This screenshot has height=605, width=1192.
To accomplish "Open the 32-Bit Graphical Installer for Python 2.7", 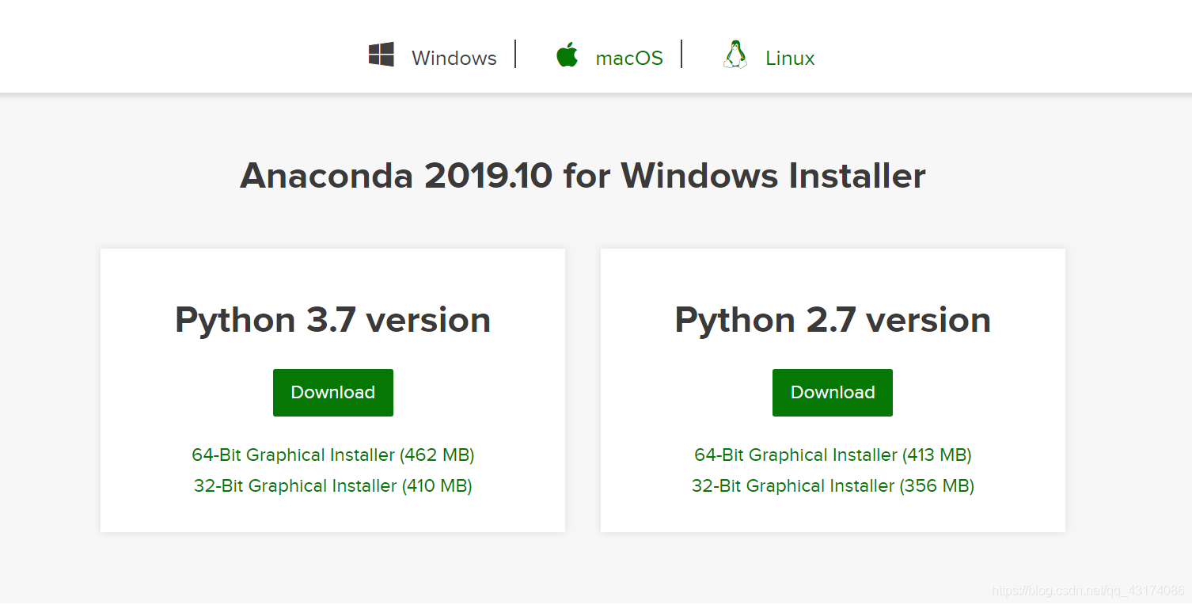I will pos(832,485).
